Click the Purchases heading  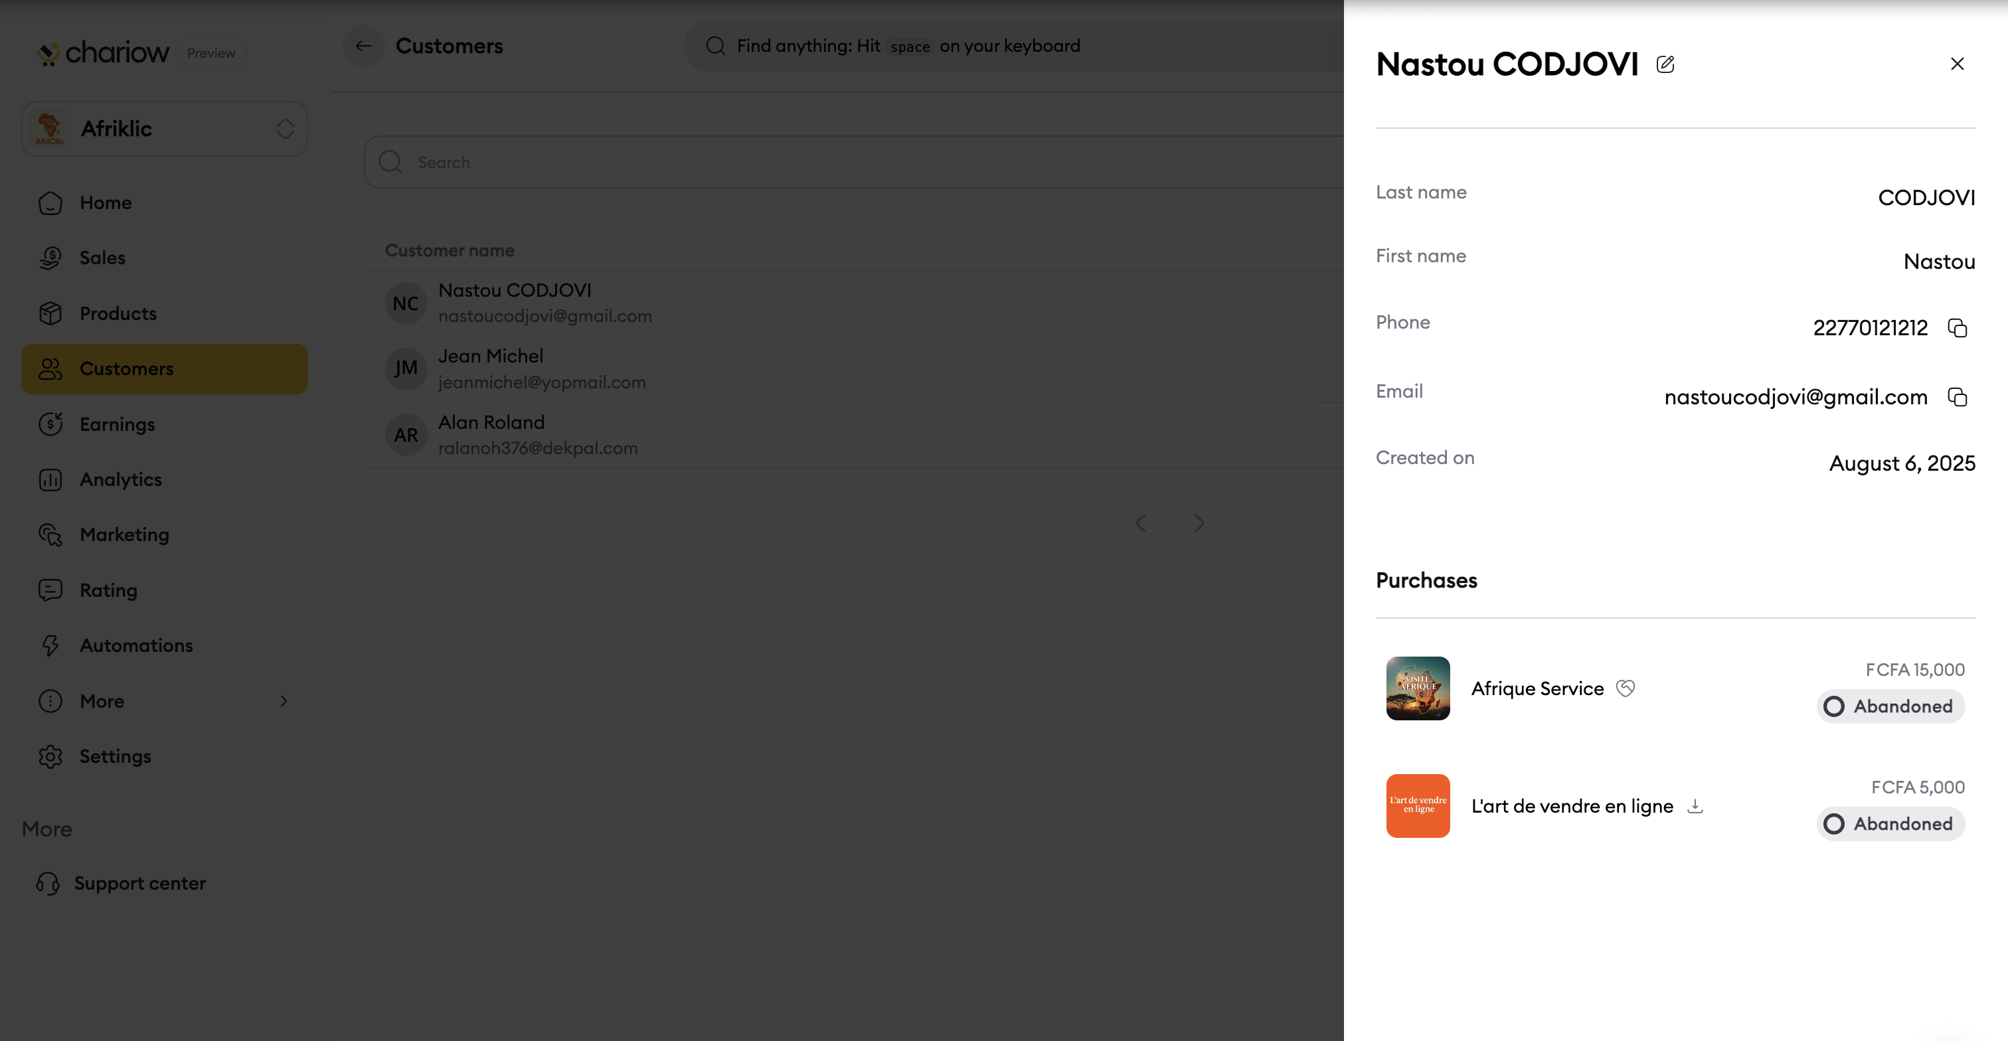point(1426,580)
